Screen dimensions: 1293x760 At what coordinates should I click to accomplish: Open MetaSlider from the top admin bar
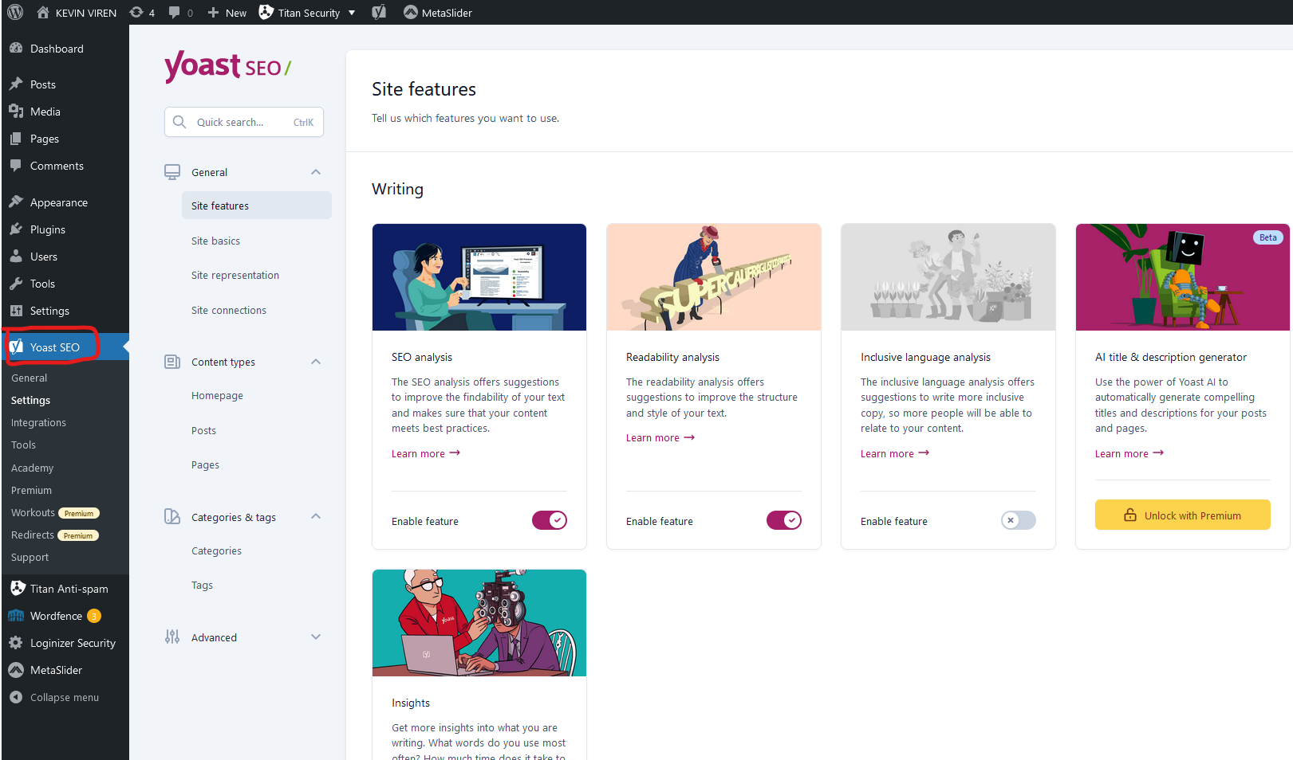(438, 12)
